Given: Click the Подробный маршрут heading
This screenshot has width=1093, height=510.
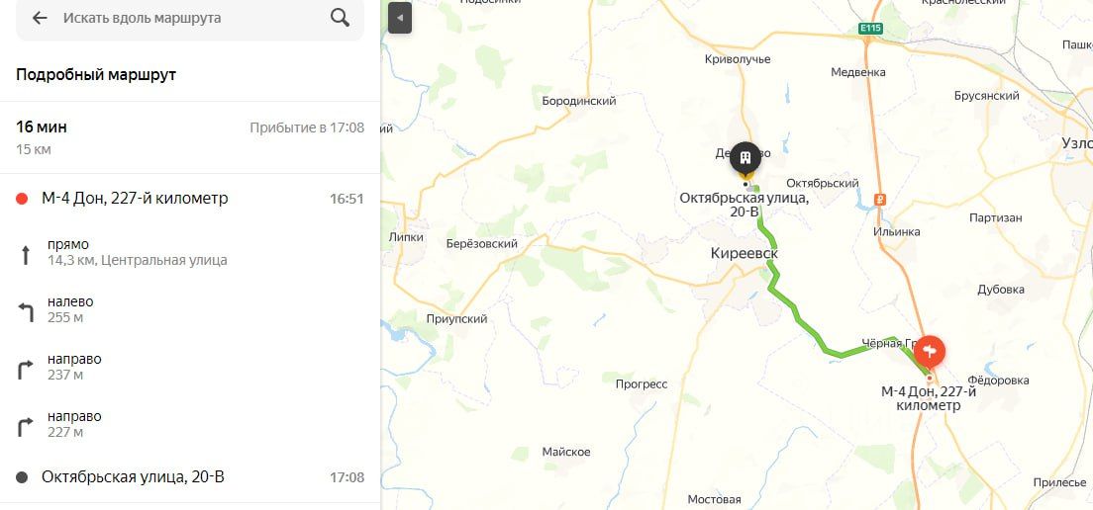Looking at the screenshot, I should point(96,75).
